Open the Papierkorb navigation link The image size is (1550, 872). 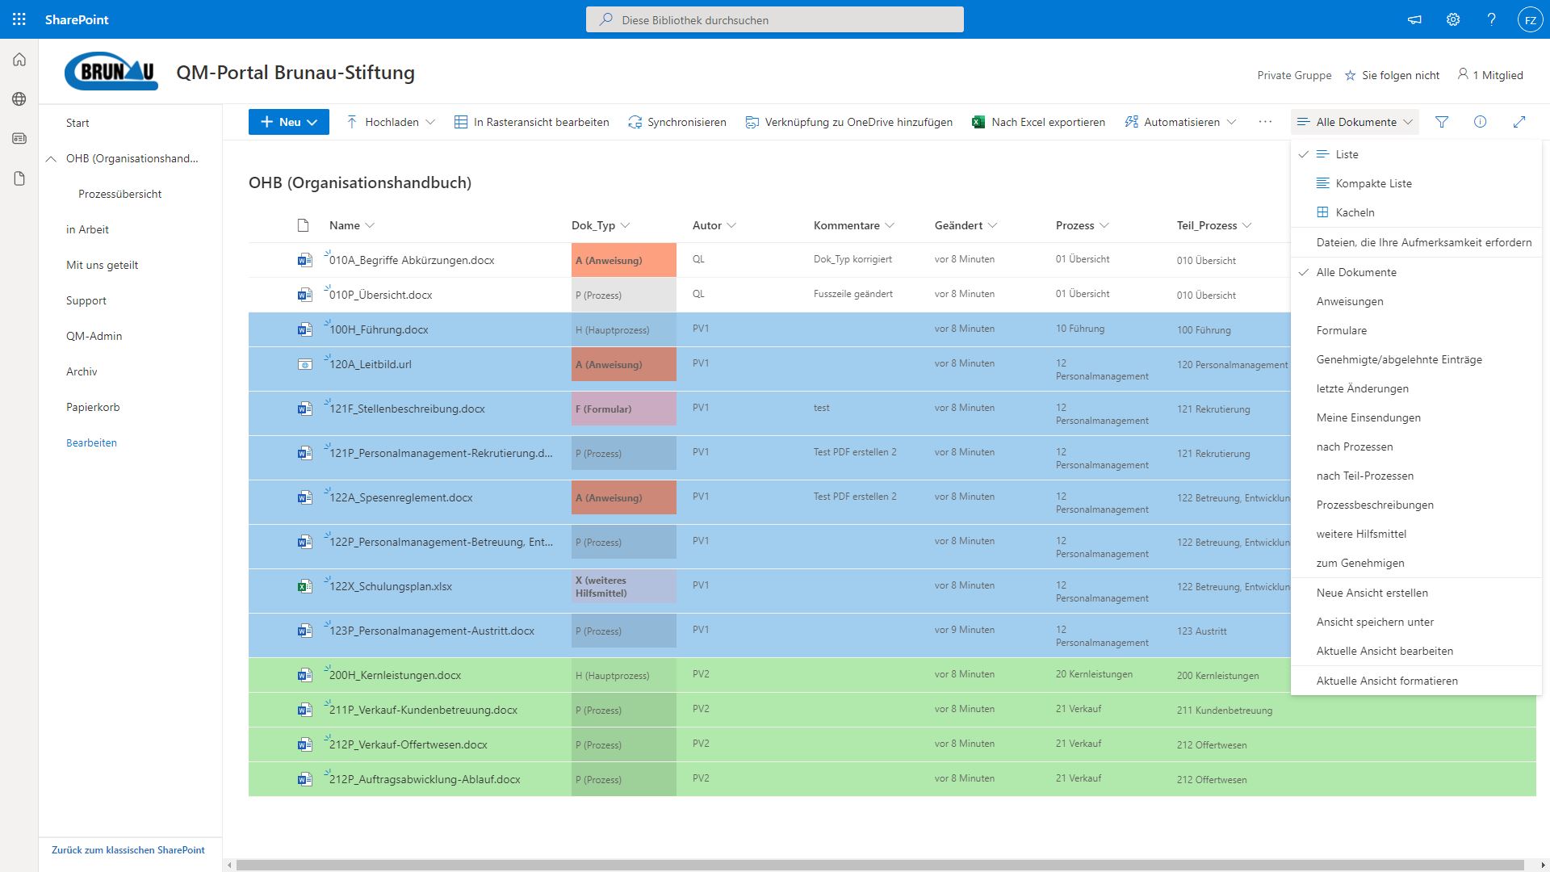(93, 407)
